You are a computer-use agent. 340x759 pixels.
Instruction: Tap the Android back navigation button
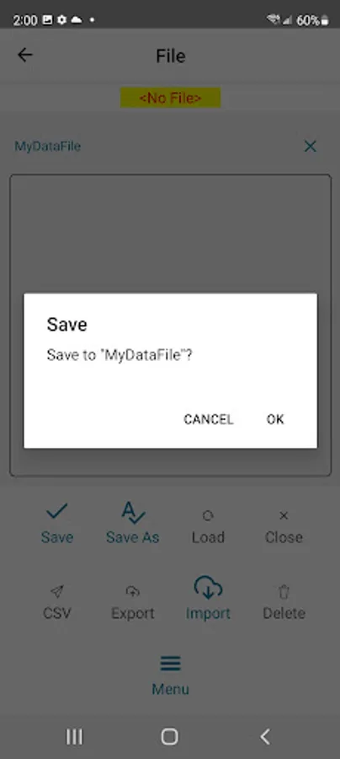[x=264, y=737]
